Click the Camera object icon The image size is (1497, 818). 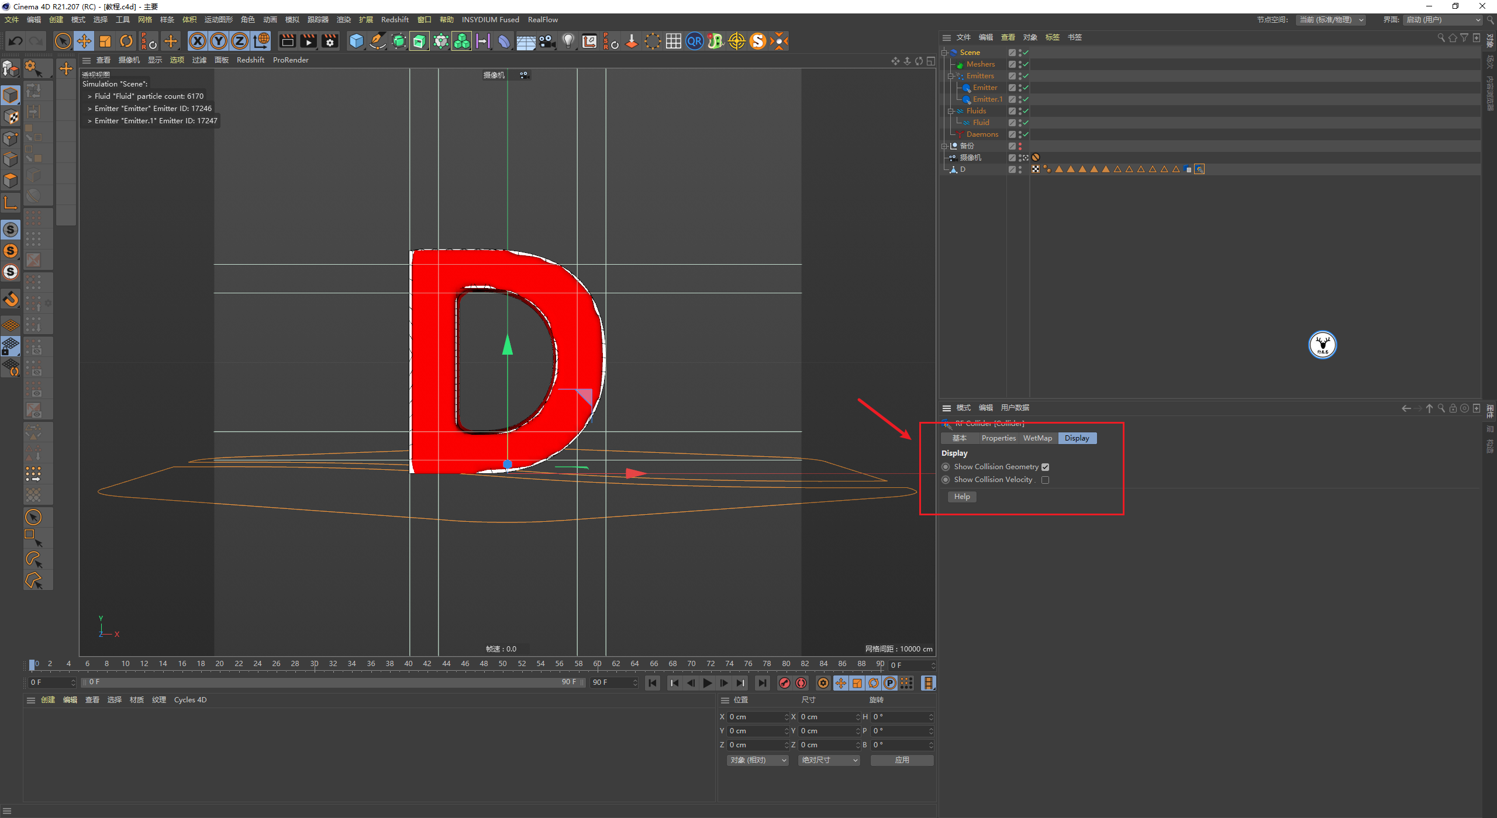point(547,41)
